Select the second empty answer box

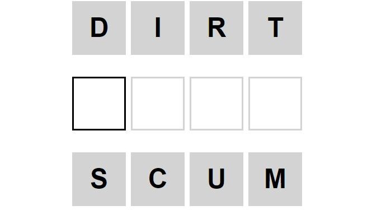point(158,104)
